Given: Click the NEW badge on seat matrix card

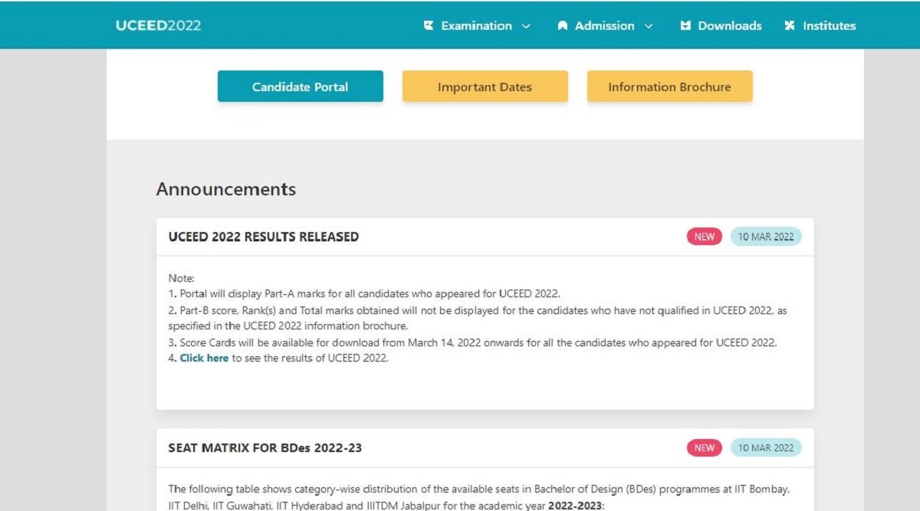Looking at the screenshot, I should (704, 447).
